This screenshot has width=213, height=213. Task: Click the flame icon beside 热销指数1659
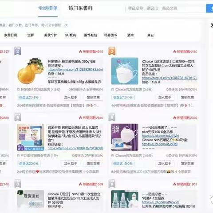click(x=80, y=184)
